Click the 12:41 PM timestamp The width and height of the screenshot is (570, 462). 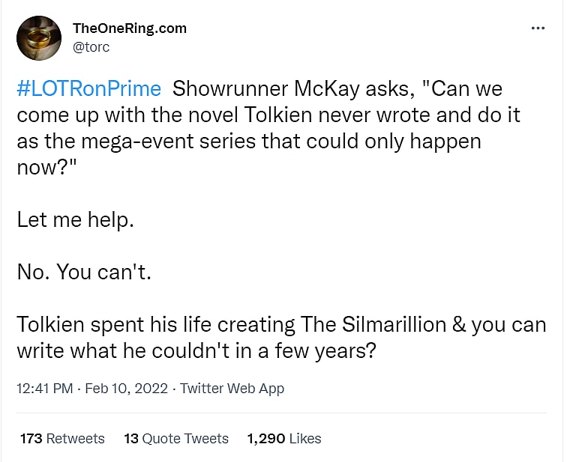(x=44, y=389)
